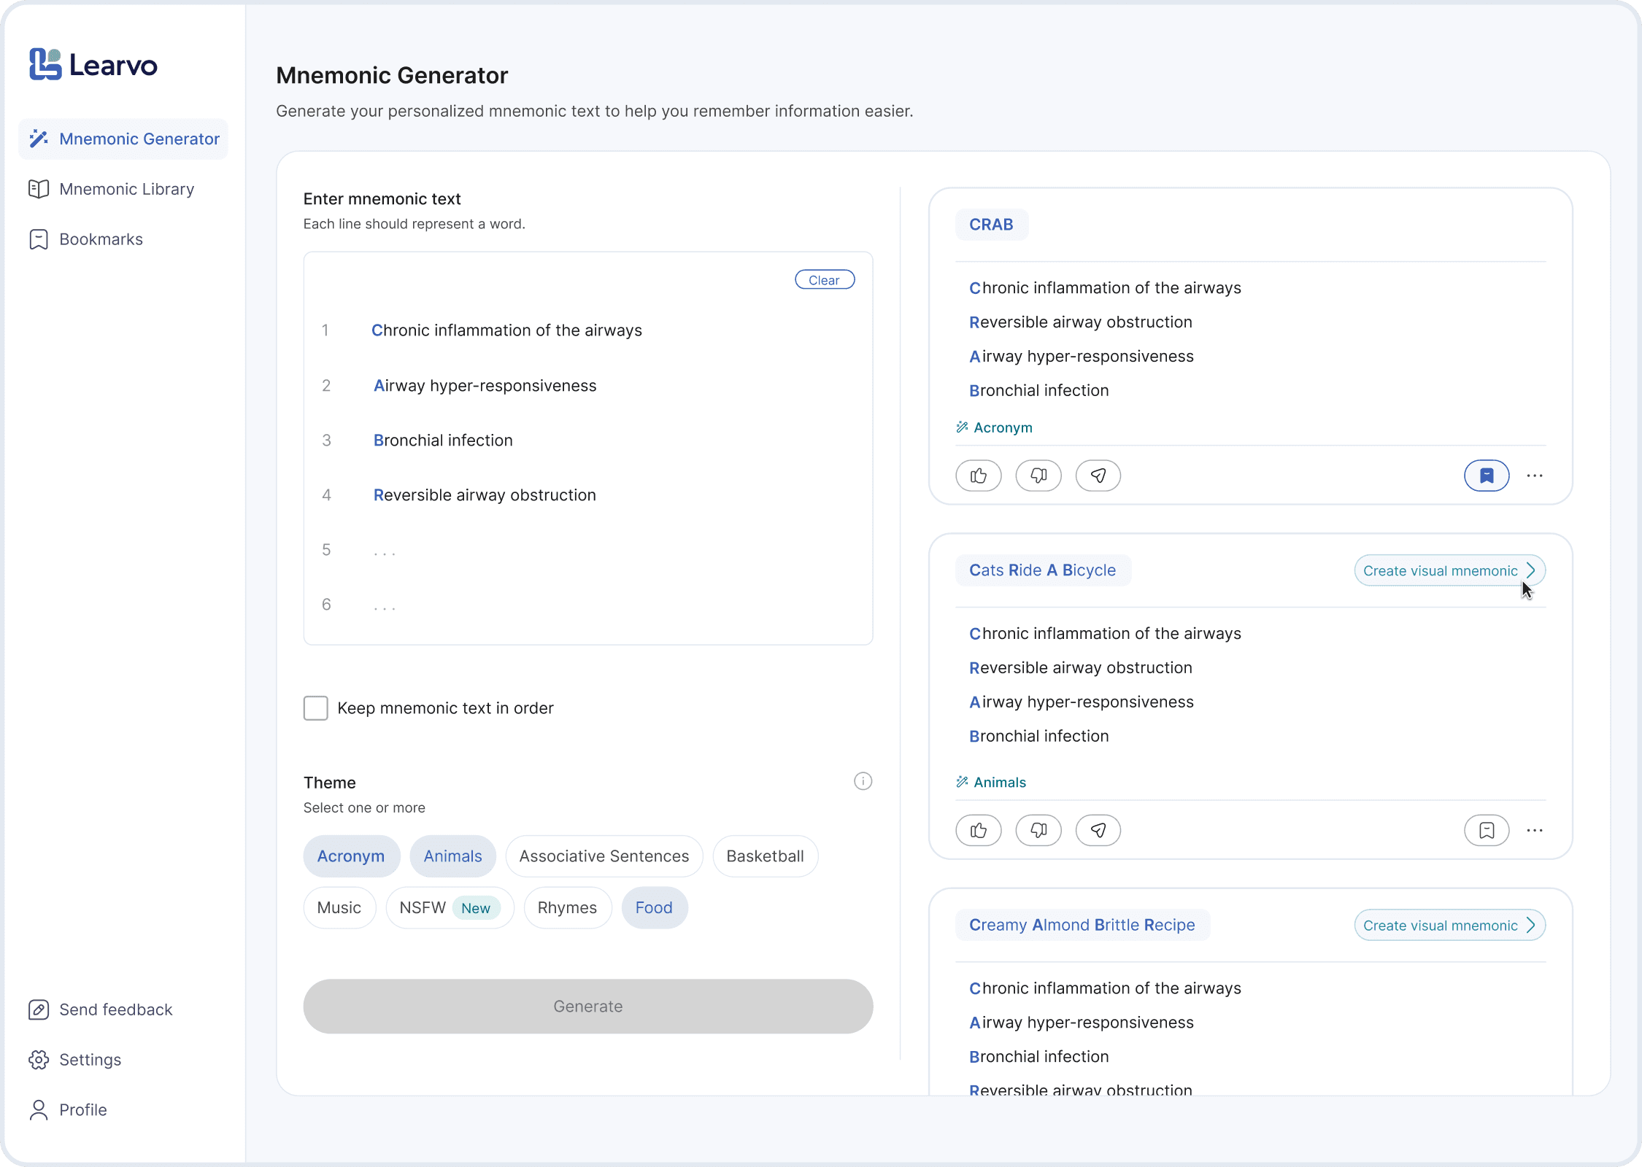Expand Create visual mnemonic for Creamy Almond Brittle Recipe
Image resolution: width=1642 pixels, height=1167 pixels.
[x=1449, y=925]
